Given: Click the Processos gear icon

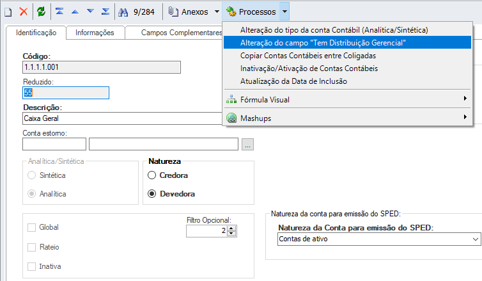Looking at the screenshot, I should 231,12.
